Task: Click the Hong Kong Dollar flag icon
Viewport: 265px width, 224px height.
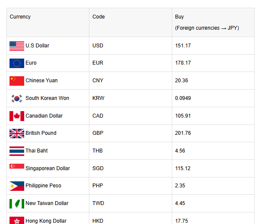Action: pyautogui.click(x=17, y=220)
